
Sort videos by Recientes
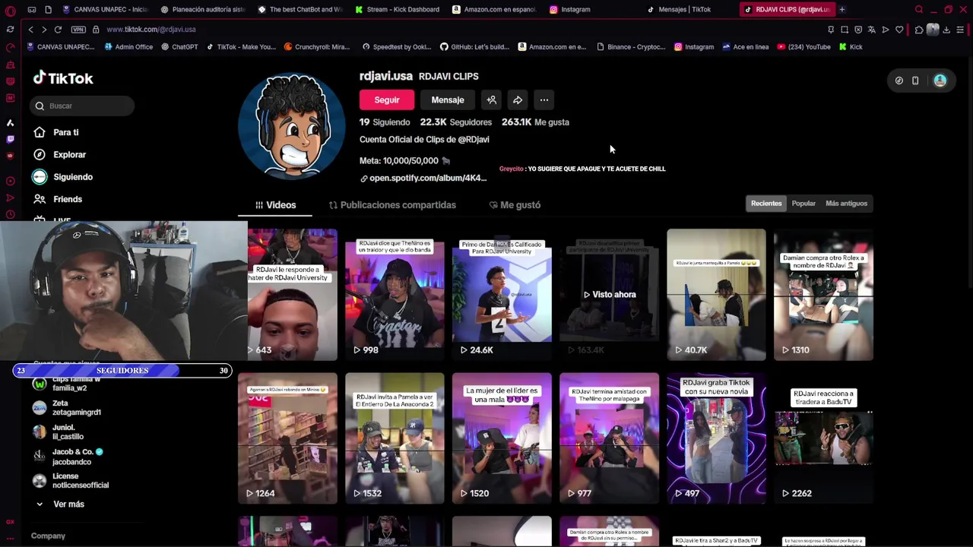point(766,204)
